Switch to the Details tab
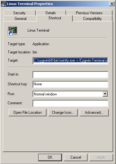The height and width of the screenshot is (164, 116). (51, 13)
